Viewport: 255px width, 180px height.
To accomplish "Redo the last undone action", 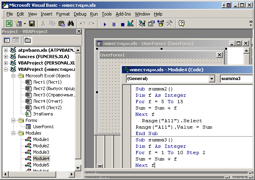I will [92, 23].
